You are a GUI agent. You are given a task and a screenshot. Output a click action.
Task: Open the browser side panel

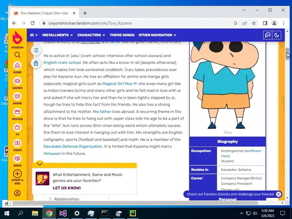(x=265, y=23)
